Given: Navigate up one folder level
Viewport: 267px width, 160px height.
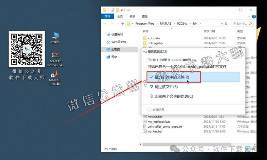Looking at the screenshot, I should coord(123,23).
